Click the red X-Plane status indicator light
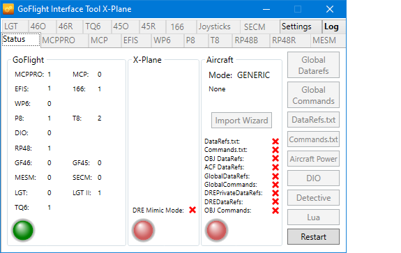 [x=144, y=230]
